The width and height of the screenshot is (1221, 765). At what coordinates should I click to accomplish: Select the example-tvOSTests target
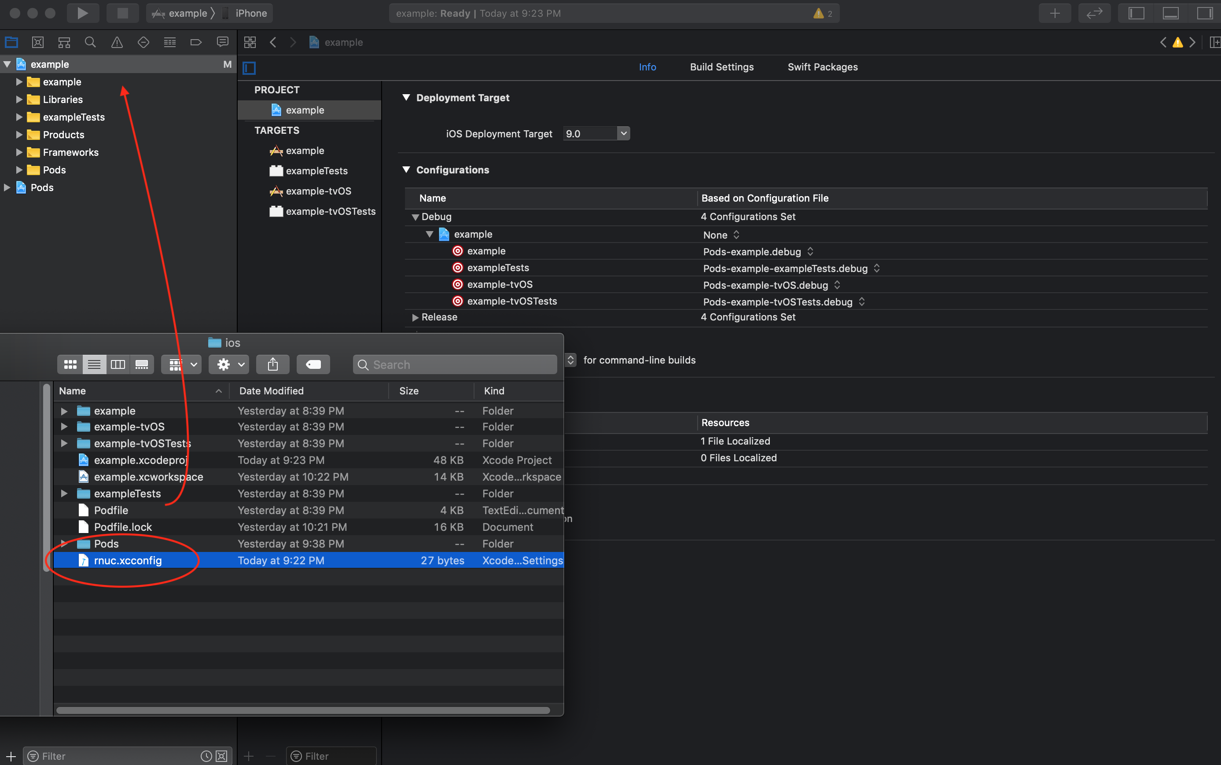click(331, 211)
